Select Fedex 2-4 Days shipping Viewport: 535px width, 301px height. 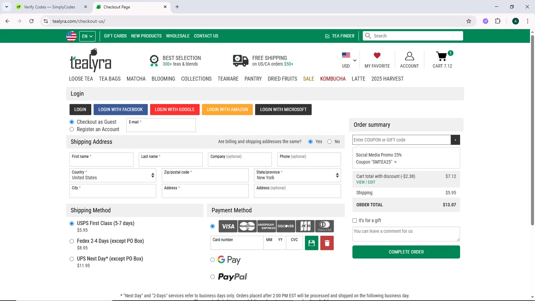tap(72, 241)
